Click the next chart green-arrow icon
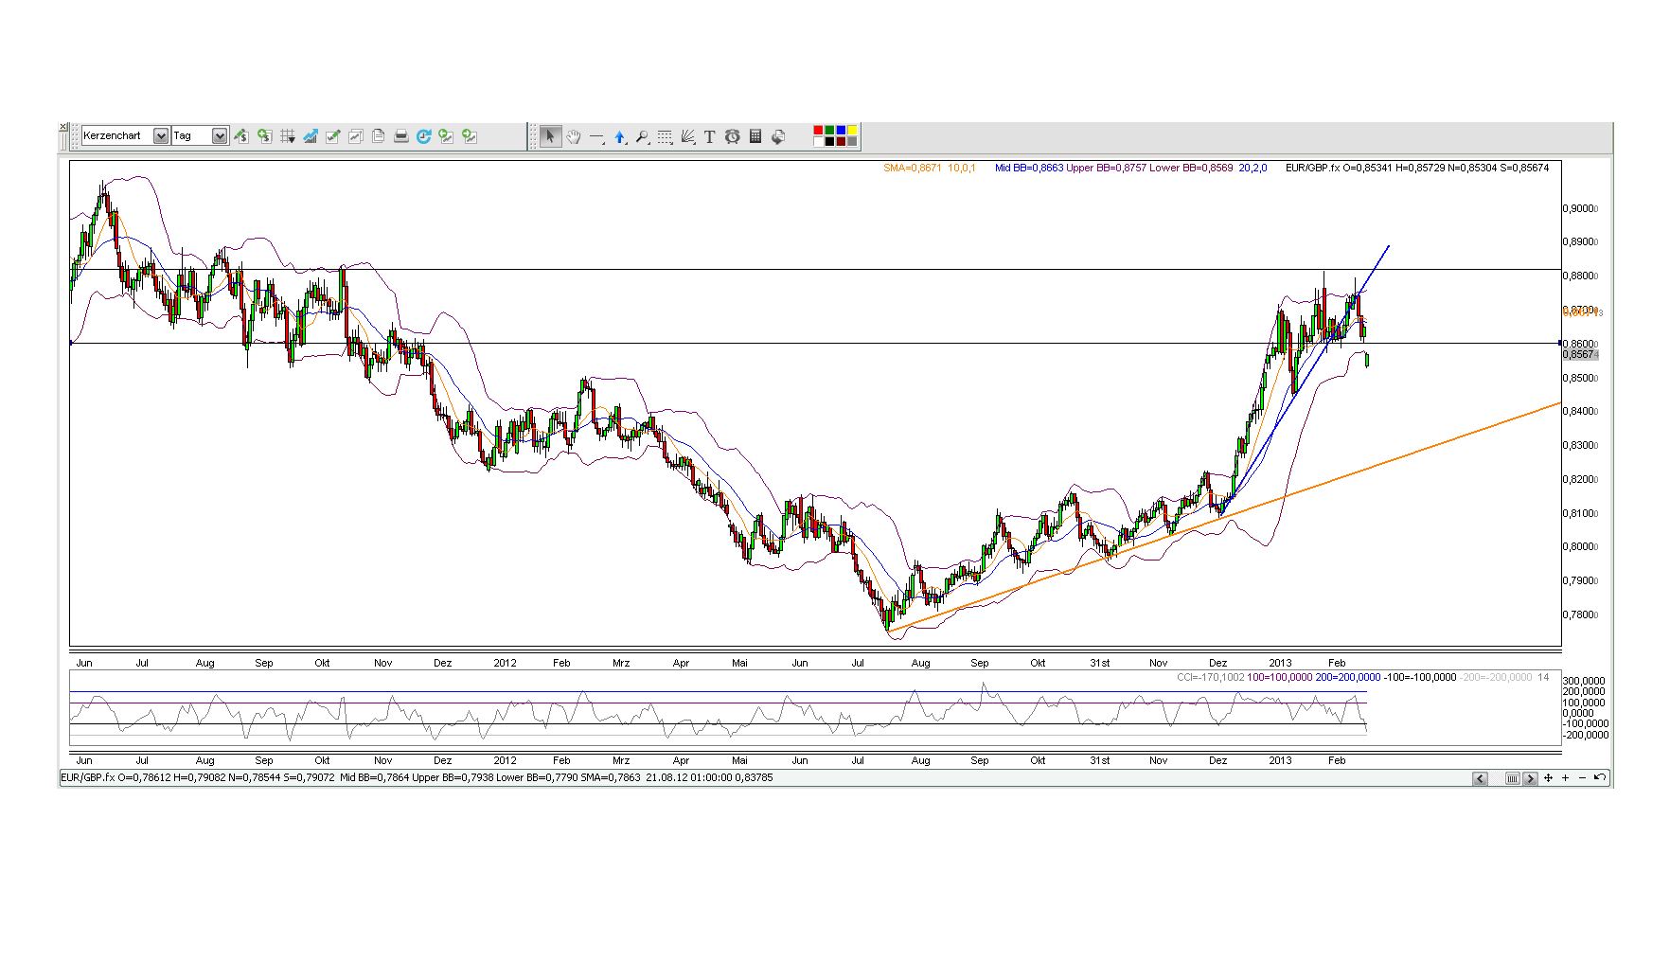This screenshot has height=979, width=1670. click(x=469, y=136)
